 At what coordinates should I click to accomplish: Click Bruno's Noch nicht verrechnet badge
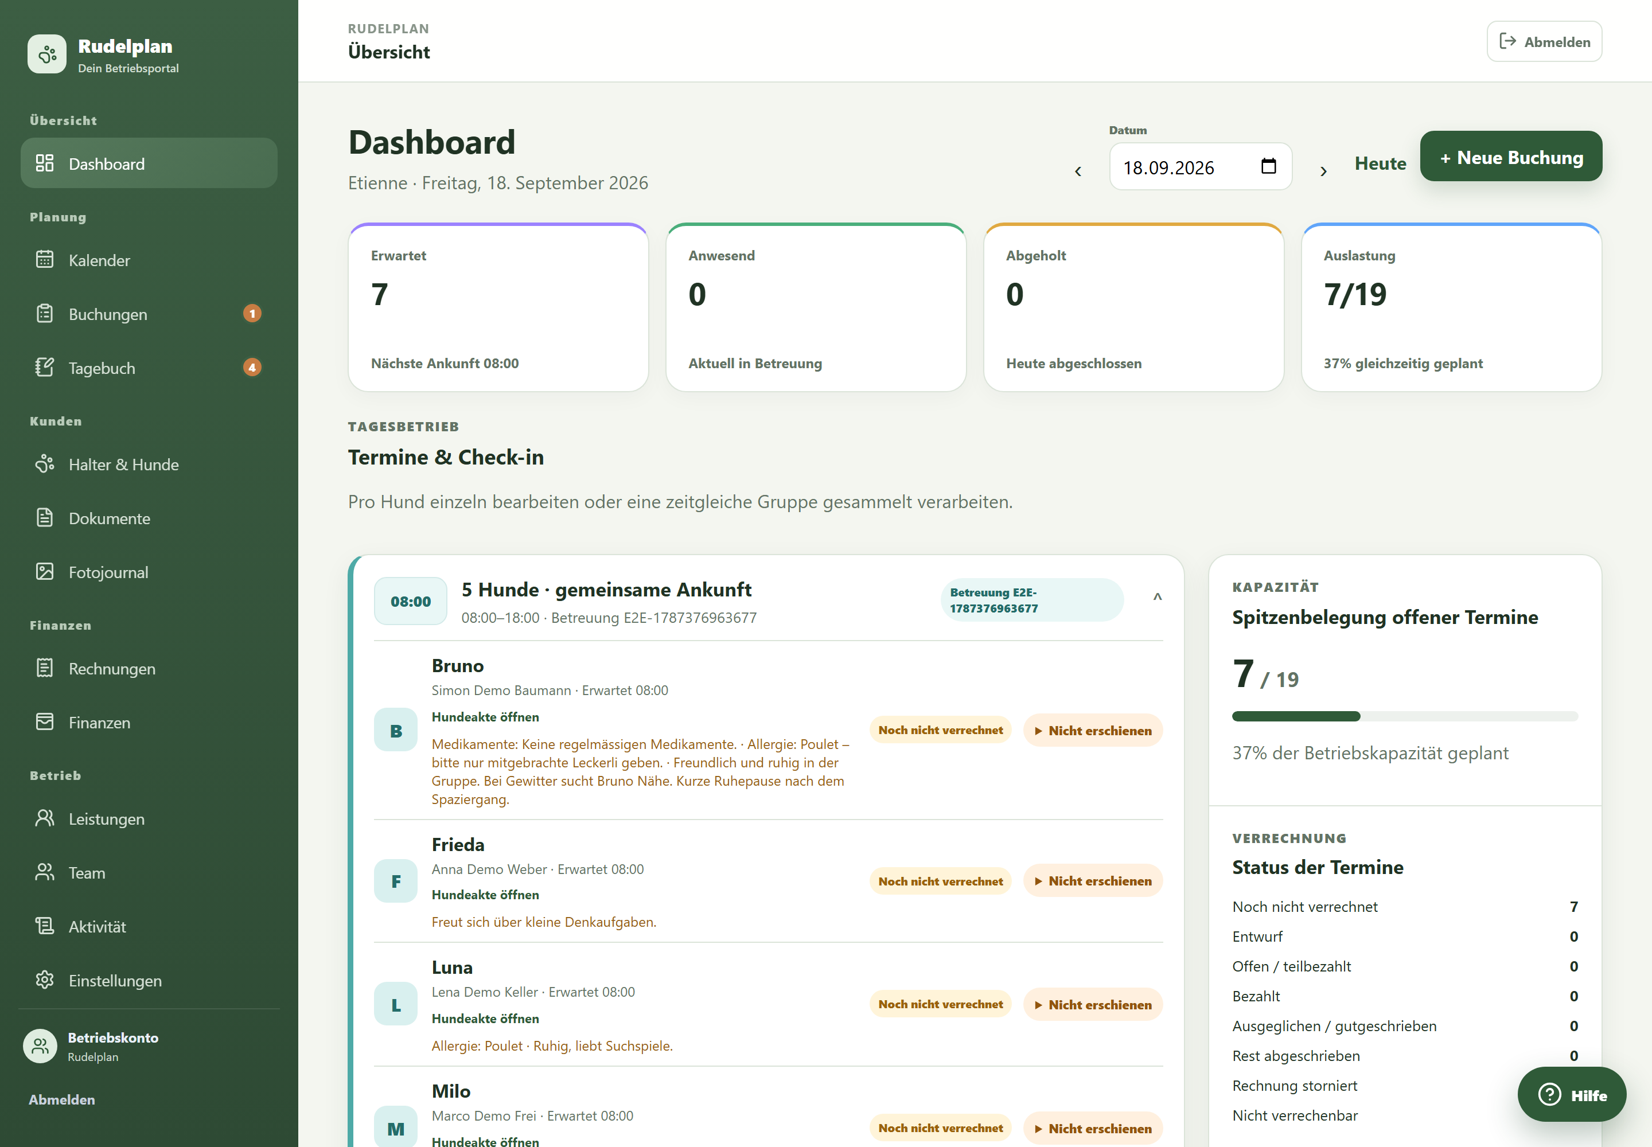click(x=940, y=729)
